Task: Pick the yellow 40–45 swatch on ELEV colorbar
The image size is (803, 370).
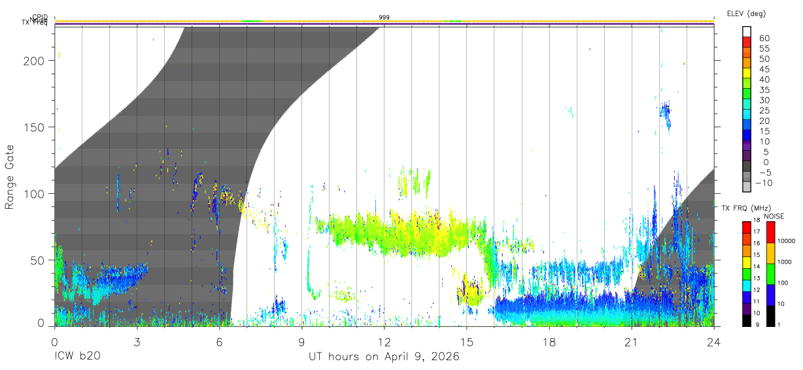Action: pos(747,74)
